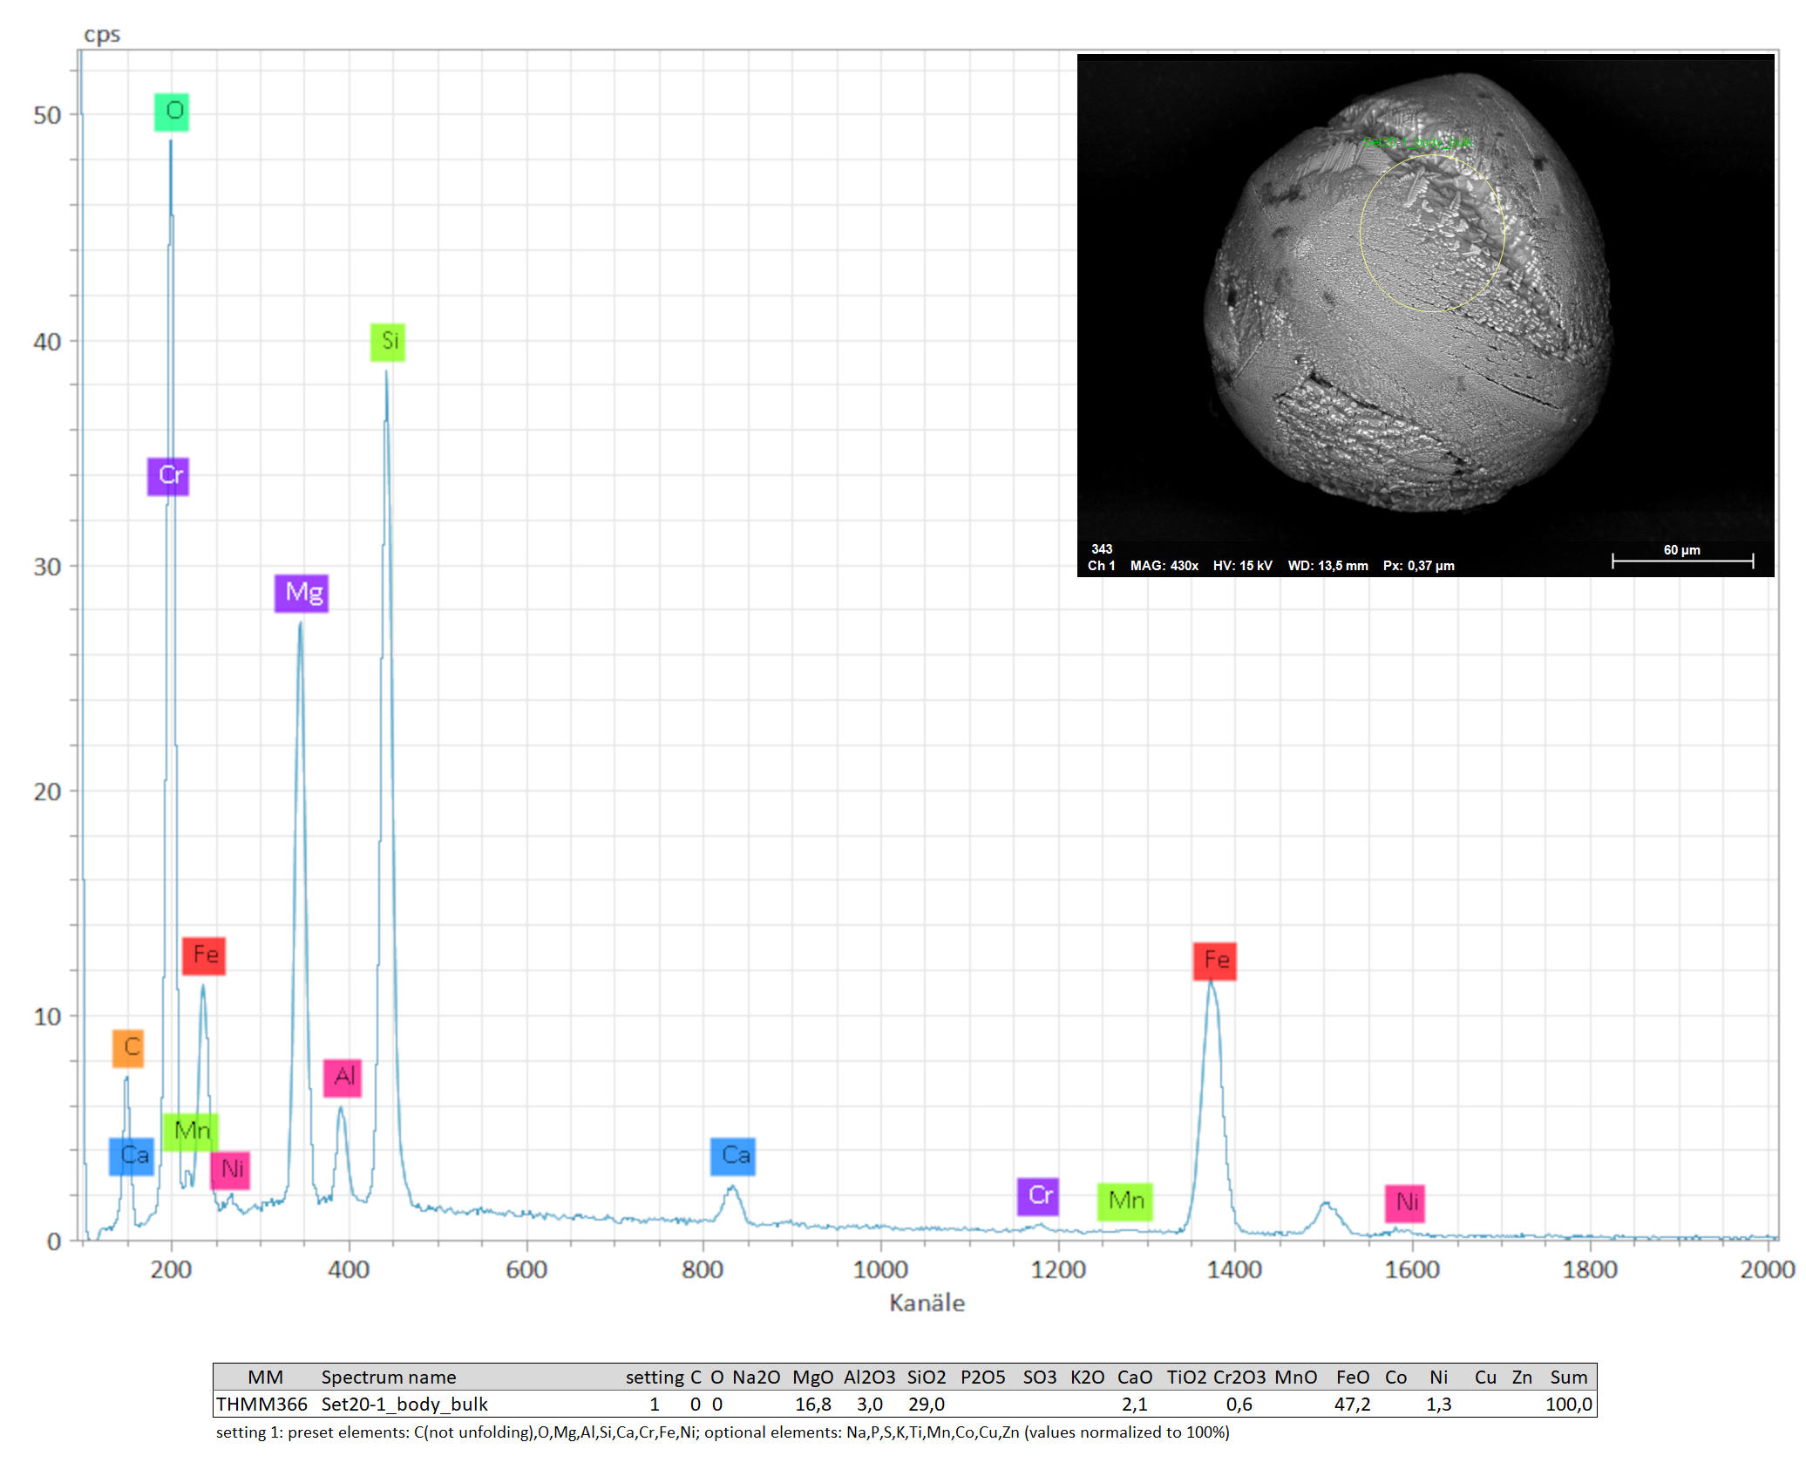Click the blue Ca label near channel 800
1806x1483 pixels.
click(x=733, y=1157)
